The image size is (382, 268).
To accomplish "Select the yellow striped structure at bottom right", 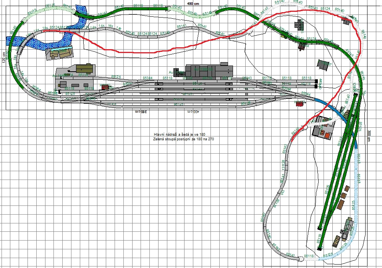I will click(x=337, y=241).
